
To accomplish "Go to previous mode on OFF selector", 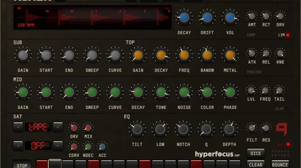I will coord(18,146).
